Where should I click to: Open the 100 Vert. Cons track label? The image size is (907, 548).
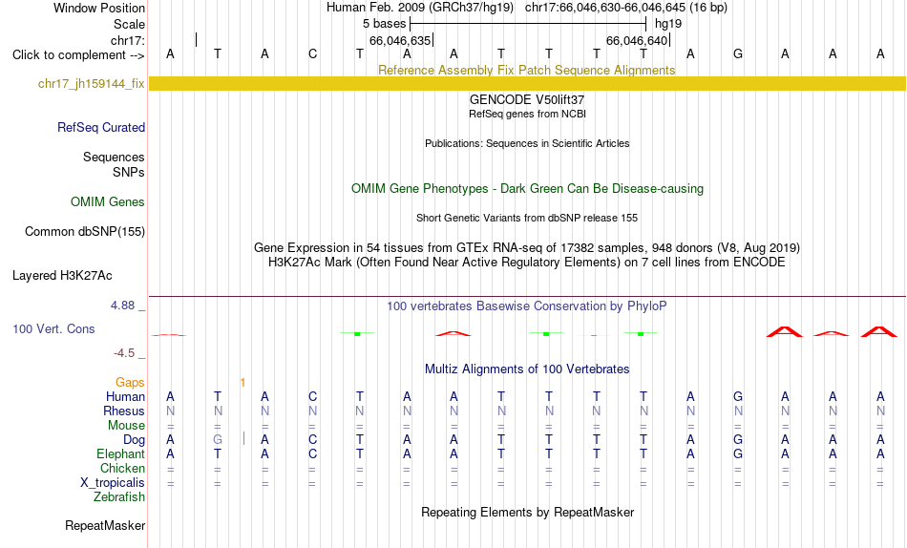tap(53, 328)
